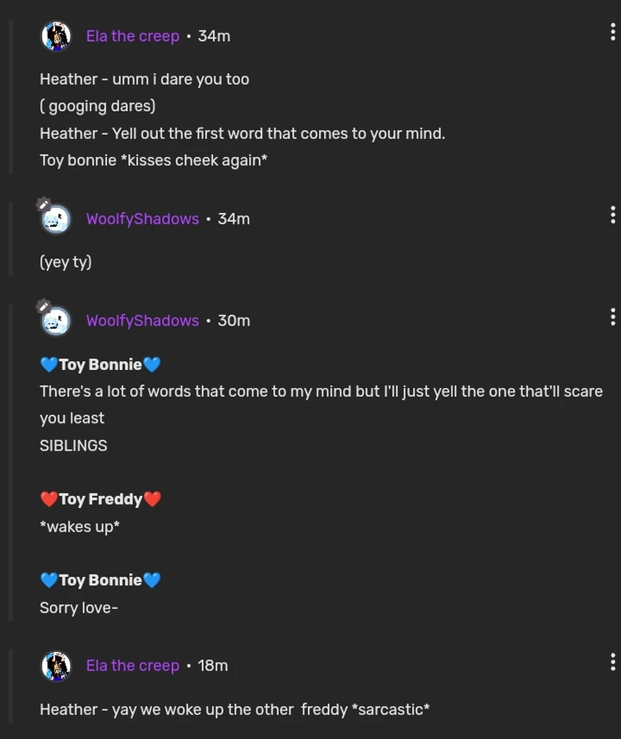Open Ela the creep username on 18m comment
The height and width of the screenshot is (739, 621).
point(132,666)
